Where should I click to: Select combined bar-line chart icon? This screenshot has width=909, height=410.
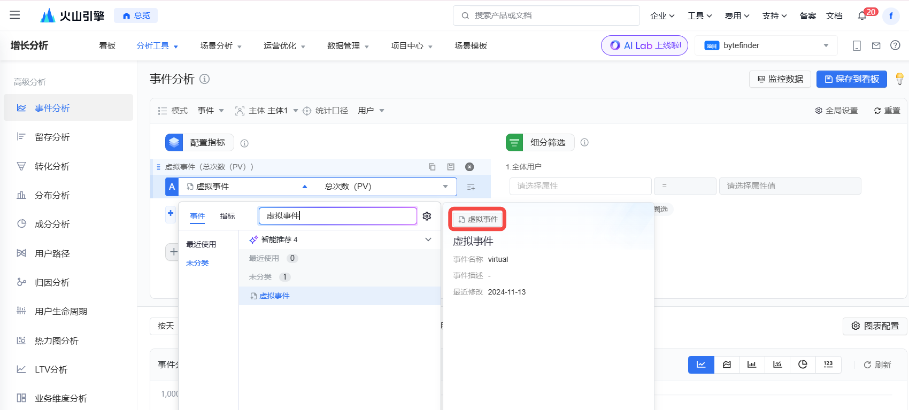(777, 365)
